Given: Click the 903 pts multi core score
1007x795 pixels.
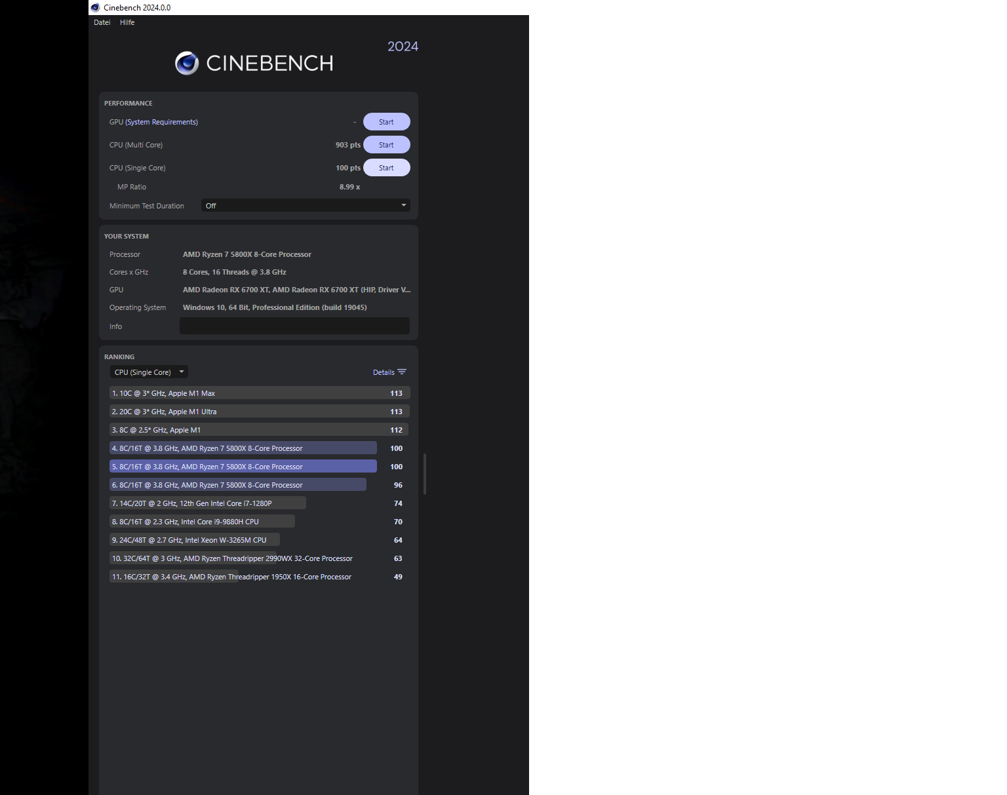Looking at the screenshot, I should coord(348,145).
